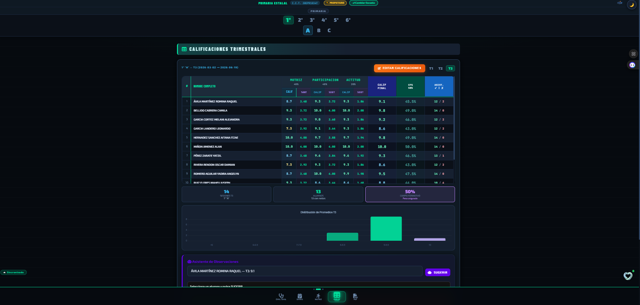Image resolution: width=640 pixels, height=305 pixels.
Task: Click the Calif Final column header
Action: 382,86
